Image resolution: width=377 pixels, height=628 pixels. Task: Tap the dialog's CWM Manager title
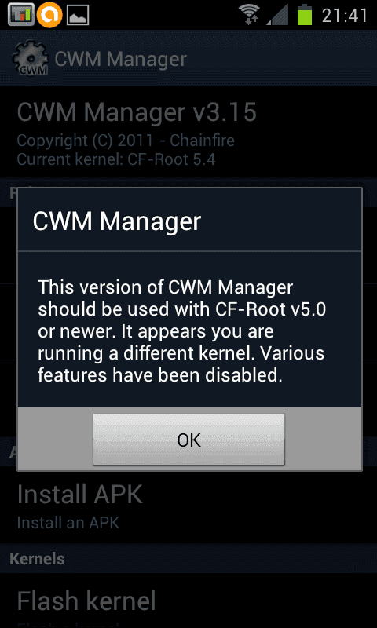pos(116,221)
